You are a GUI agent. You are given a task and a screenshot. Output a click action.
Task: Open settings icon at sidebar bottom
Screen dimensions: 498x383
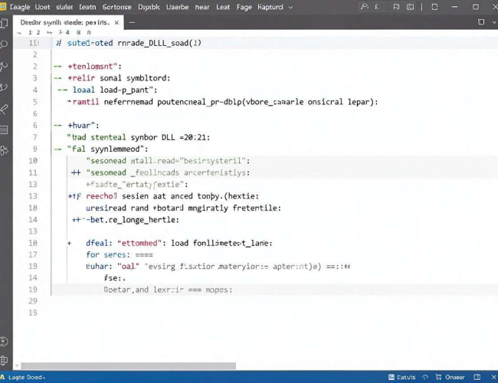pos(4,360)
